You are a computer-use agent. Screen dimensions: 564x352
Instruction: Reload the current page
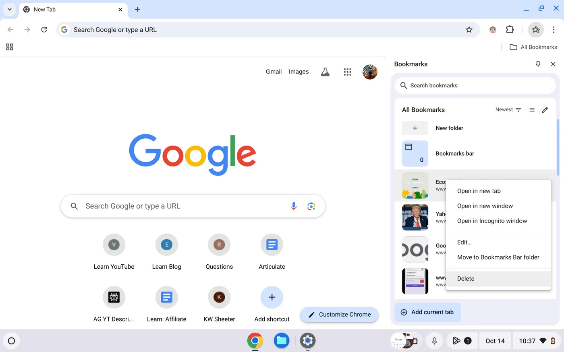click(44, 29)
